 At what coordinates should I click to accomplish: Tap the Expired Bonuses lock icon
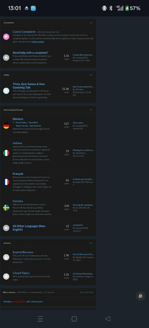click(6, 257)
